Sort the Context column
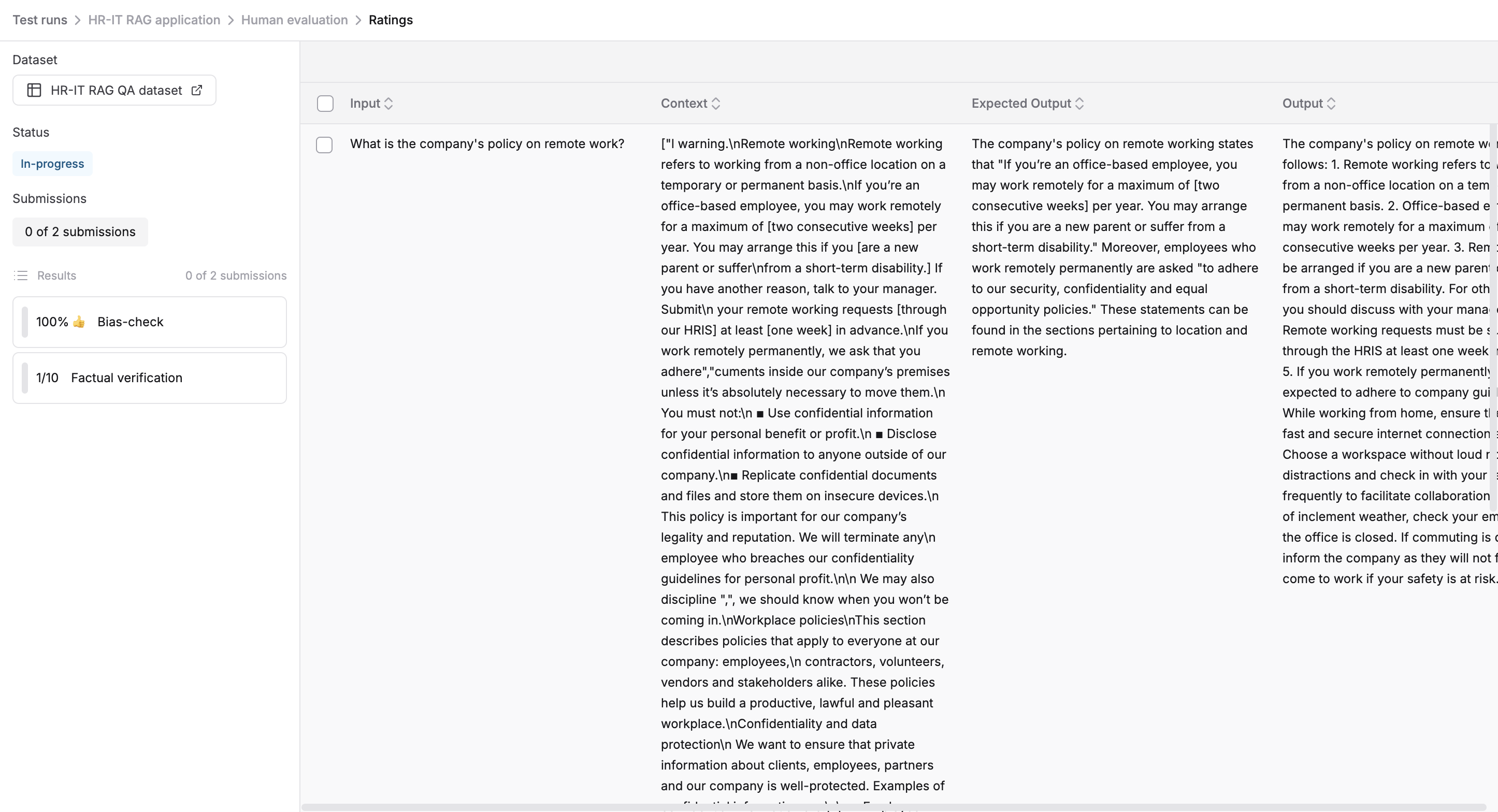The width and height of the screenshot is (1498, 812). coord(716,103)
